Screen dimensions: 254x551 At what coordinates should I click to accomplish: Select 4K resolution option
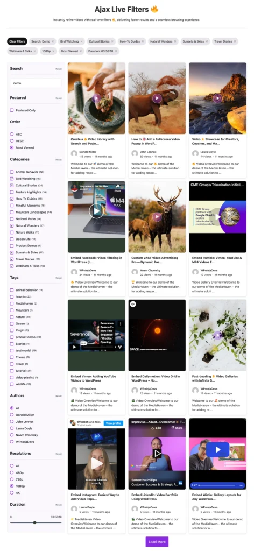[x=12, y=493]
